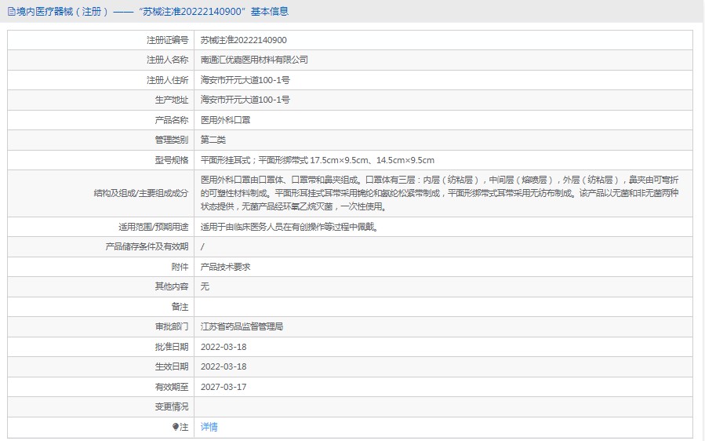Click the lightbulb icon beside 注
This screenshot has width=705, height=441.
tap(176, 427)
